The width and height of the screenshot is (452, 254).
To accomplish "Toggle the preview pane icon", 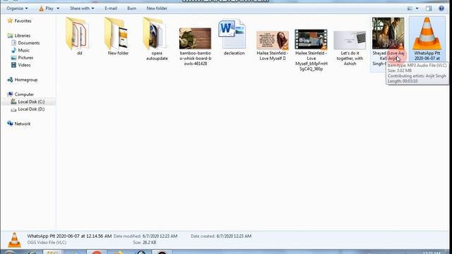I will (429, 8).
